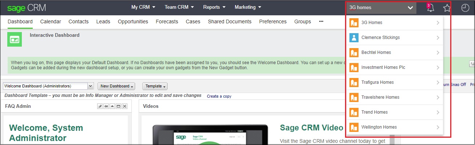The width and height of the screenshot is (475, 145).
Task: Select the Trend Homes search result
Action: [x=395, y=112]
